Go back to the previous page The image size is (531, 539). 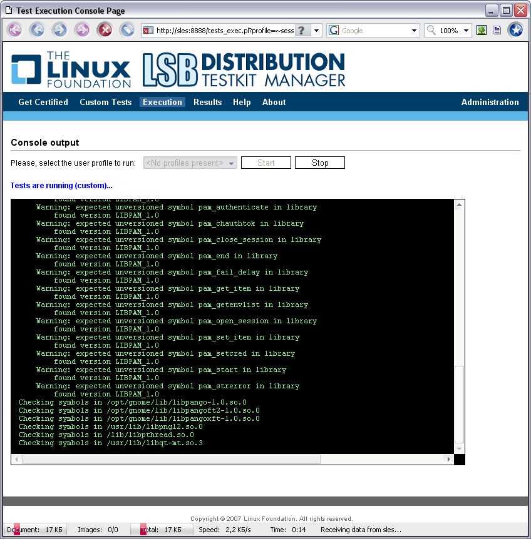pyautogui.click(x=38, y=30)
